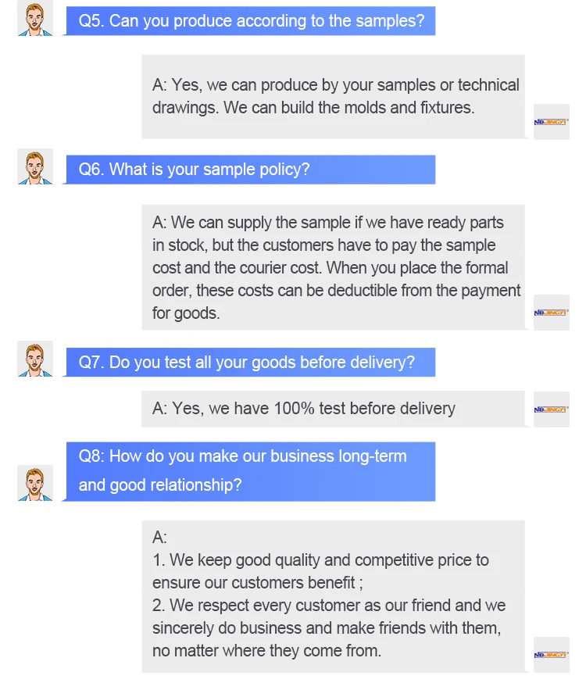
Task: Click point 1 about good quality and competitive price
Action: pos(320,571)
